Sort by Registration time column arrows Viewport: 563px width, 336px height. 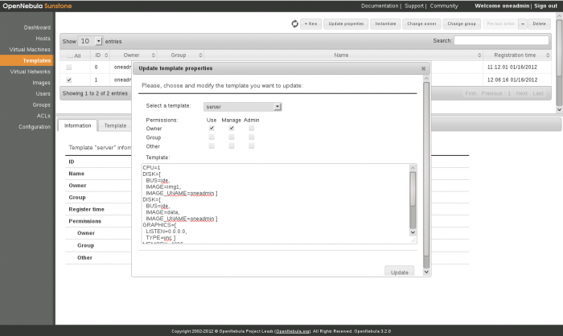pyautogui.click(x=548, y=55)
